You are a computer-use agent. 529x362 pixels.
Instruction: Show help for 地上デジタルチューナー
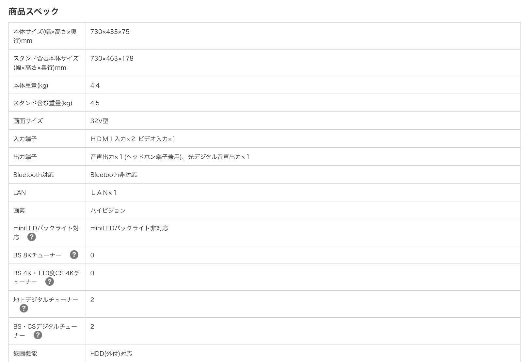[24, 308]
